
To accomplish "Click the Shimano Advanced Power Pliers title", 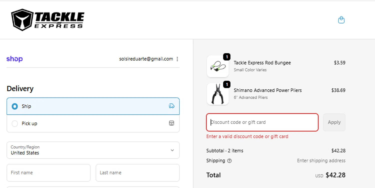I will (x=268, y=90).
